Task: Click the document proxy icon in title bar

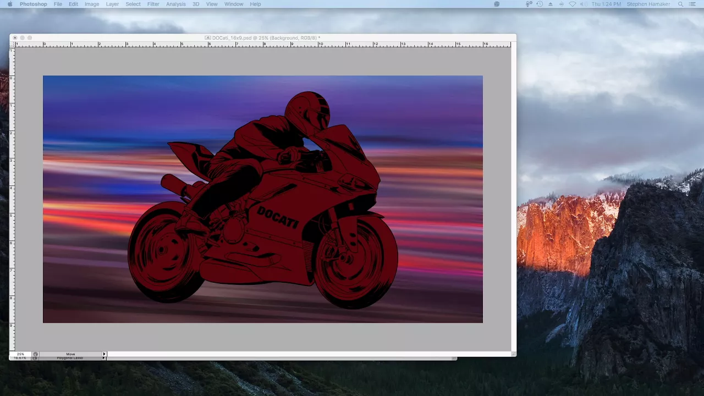Action: pyautogui.click(x=208, y=38)
